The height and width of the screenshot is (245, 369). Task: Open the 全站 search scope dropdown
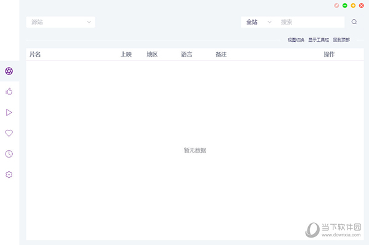(x=259, y=22)
